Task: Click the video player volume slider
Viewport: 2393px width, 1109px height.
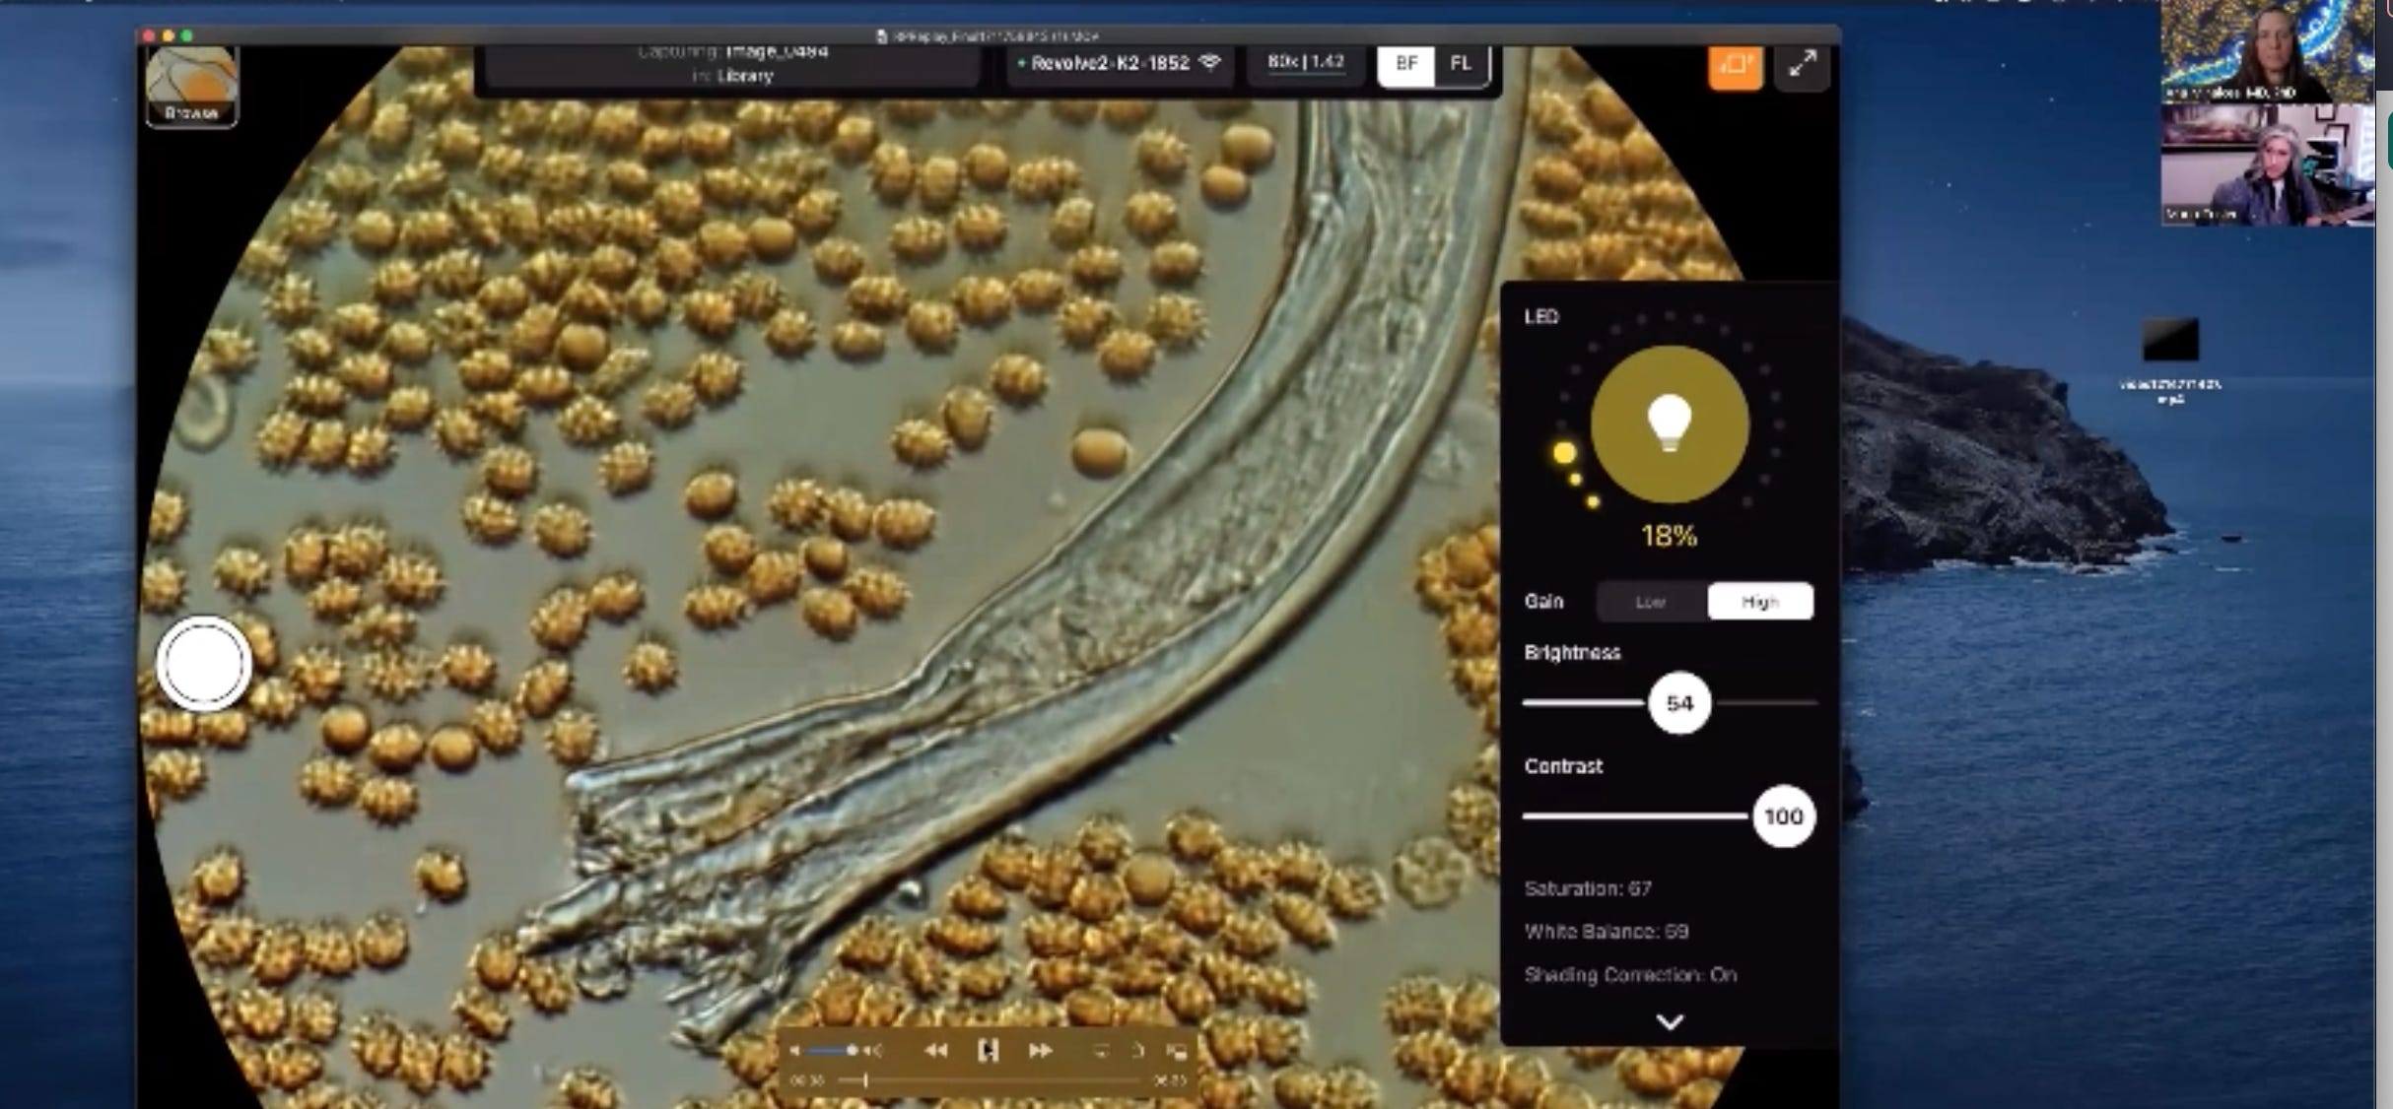Action: tap(834, 1051)
